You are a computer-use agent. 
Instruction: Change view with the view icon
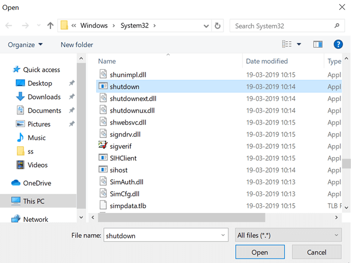tap(287, 44)
